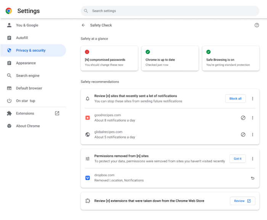Click the Chrome logo beside Settings
The image size is (267, 220).
[x=9, y=11]
